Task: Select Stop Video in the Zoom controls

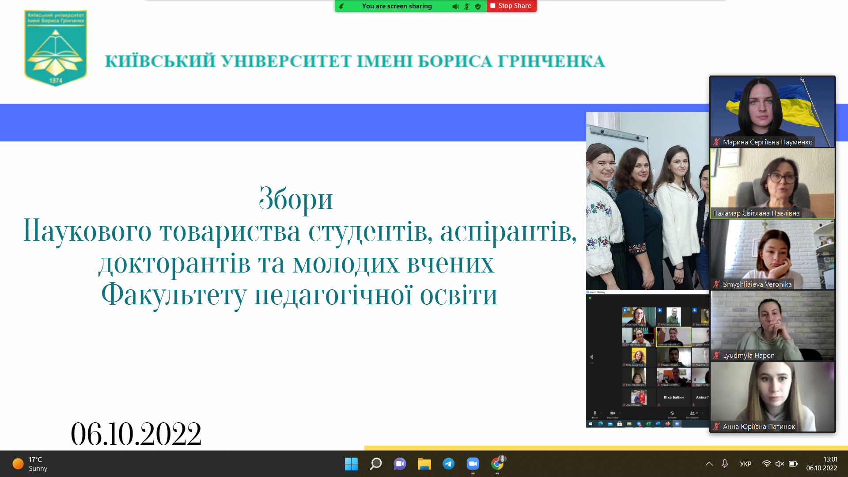Action: 613,413
